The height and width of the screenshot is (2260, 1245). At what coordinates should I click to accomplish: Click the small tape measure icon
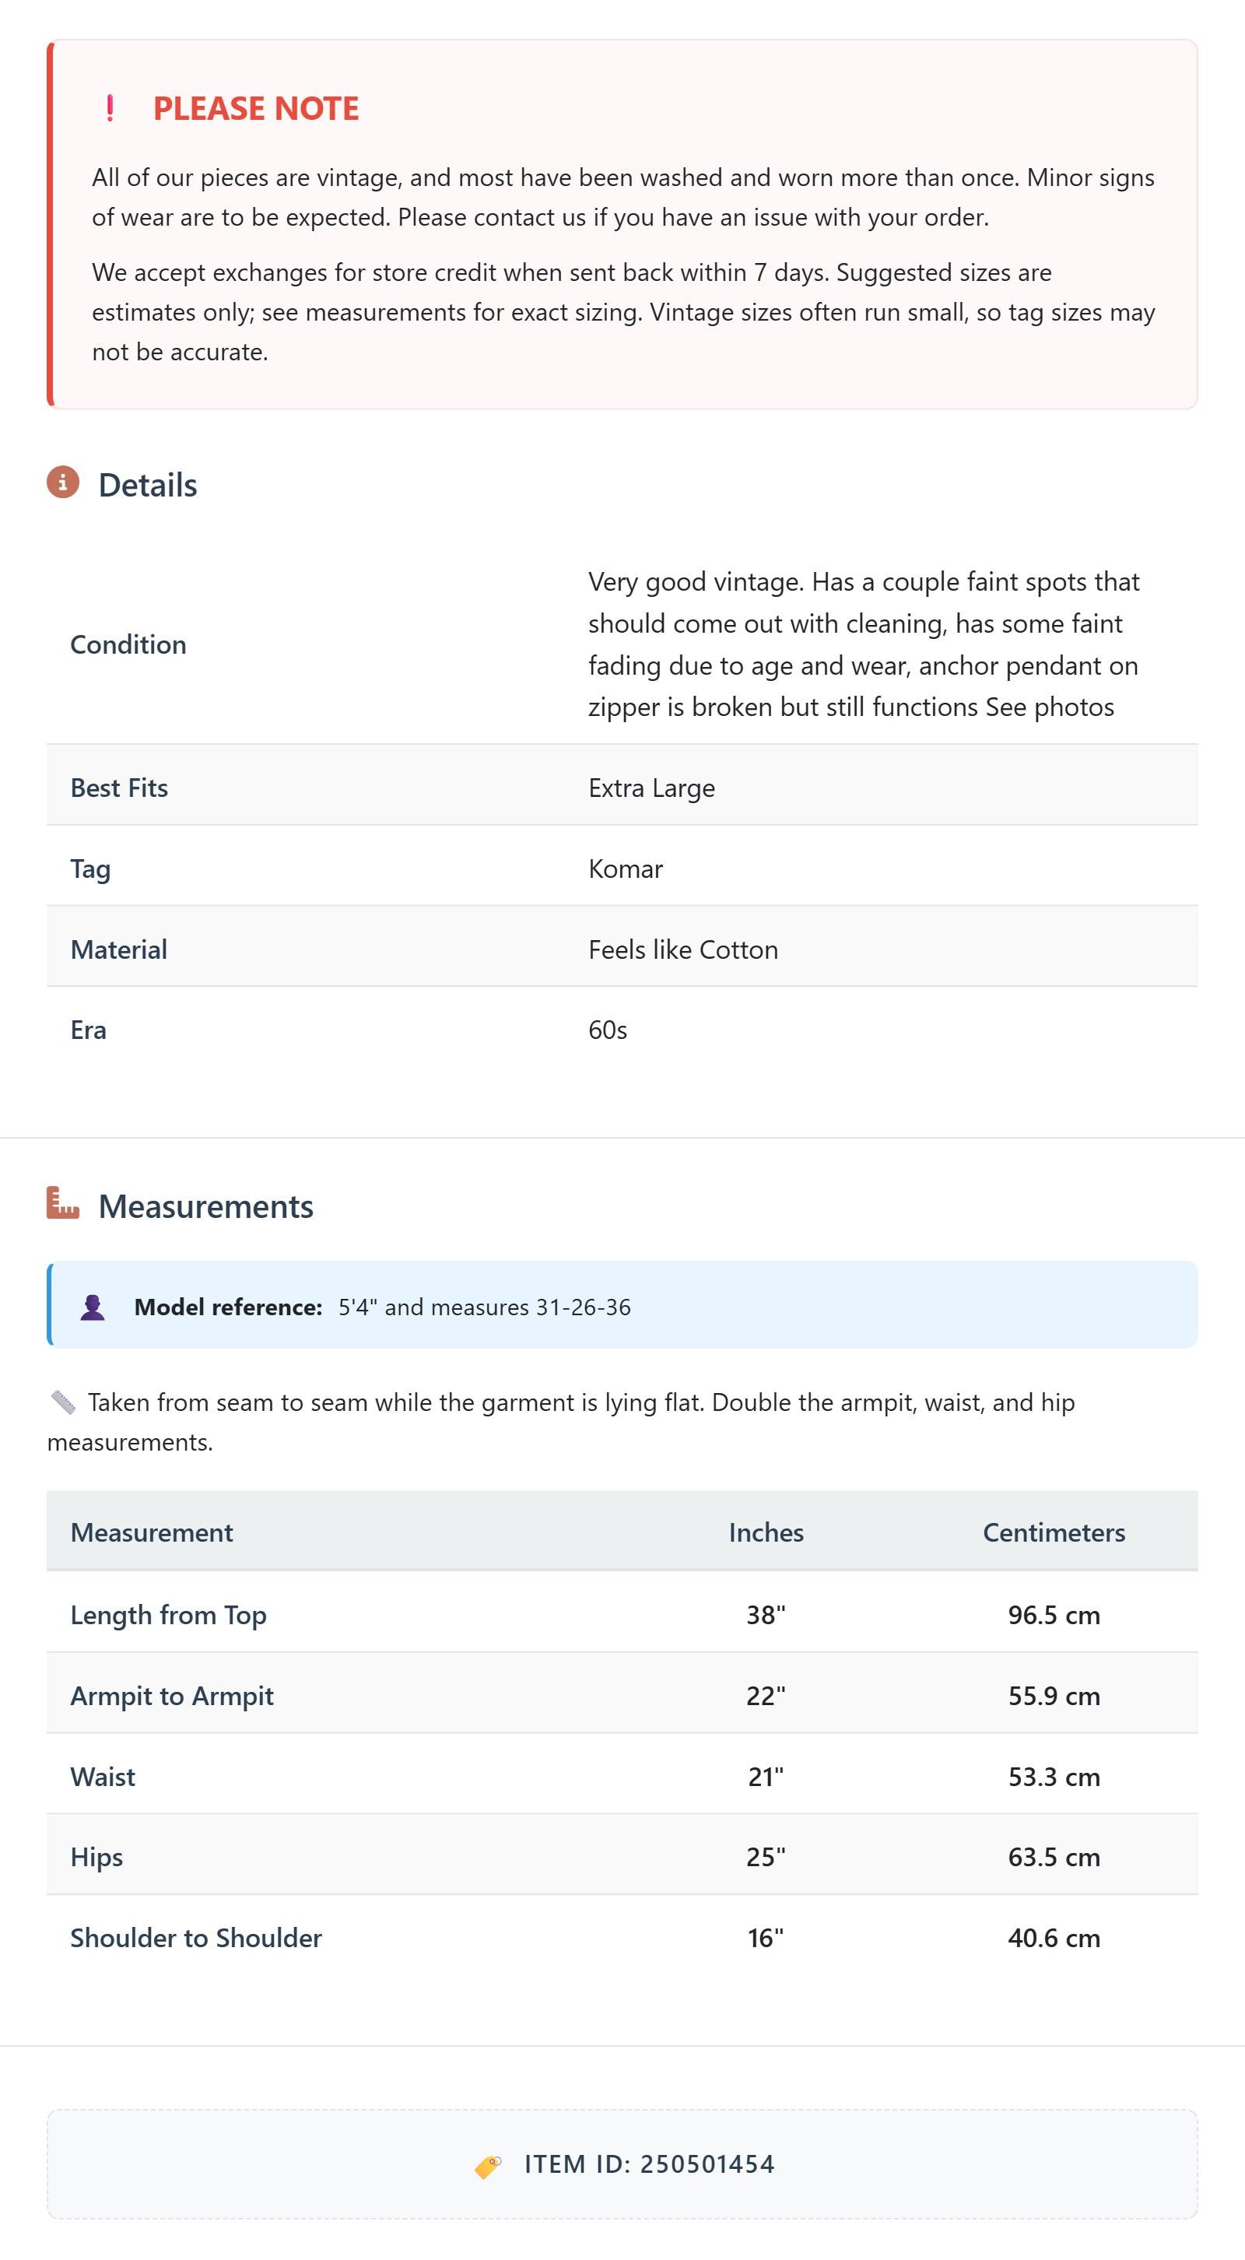click(63, 1402)
